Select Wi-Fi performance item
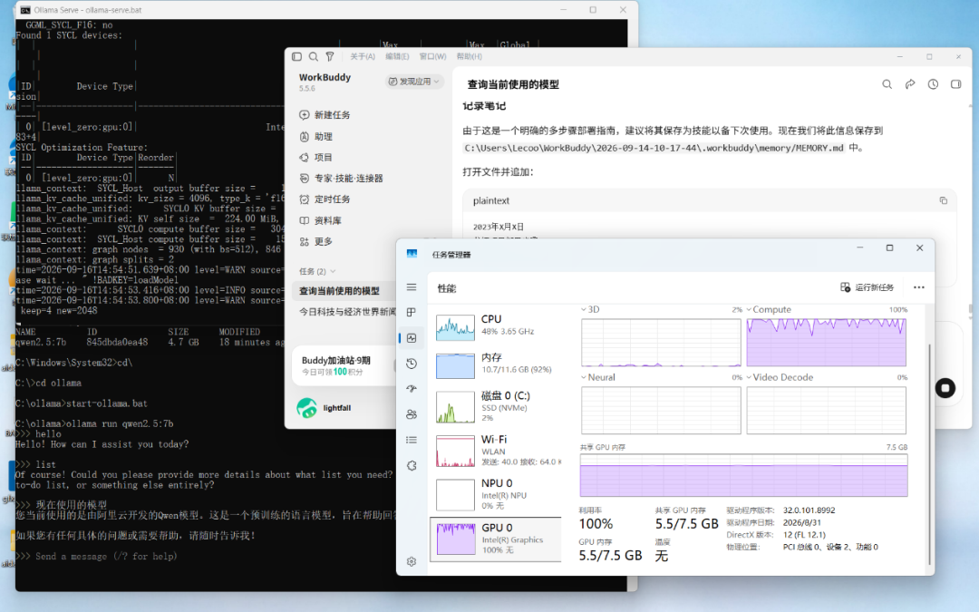Viewport: 979px width, 612px height. pos(497,451)
